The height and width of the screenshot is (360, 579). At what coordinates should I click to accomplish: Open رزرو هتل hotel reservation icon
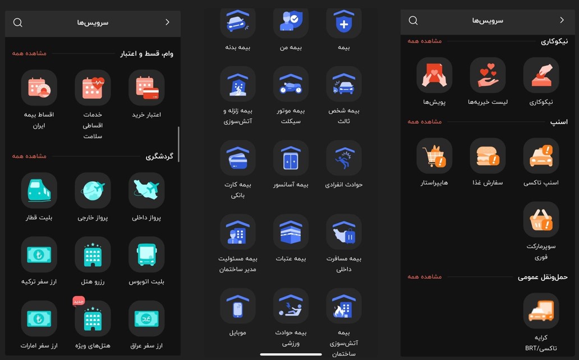tap(93, 255)
